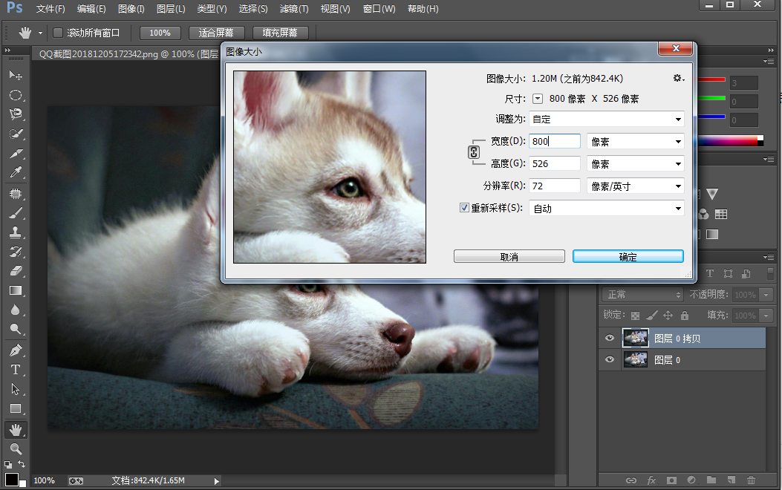Click the 取消 button
The width and height of the screenshot is (782, 490).
point(509,256)
